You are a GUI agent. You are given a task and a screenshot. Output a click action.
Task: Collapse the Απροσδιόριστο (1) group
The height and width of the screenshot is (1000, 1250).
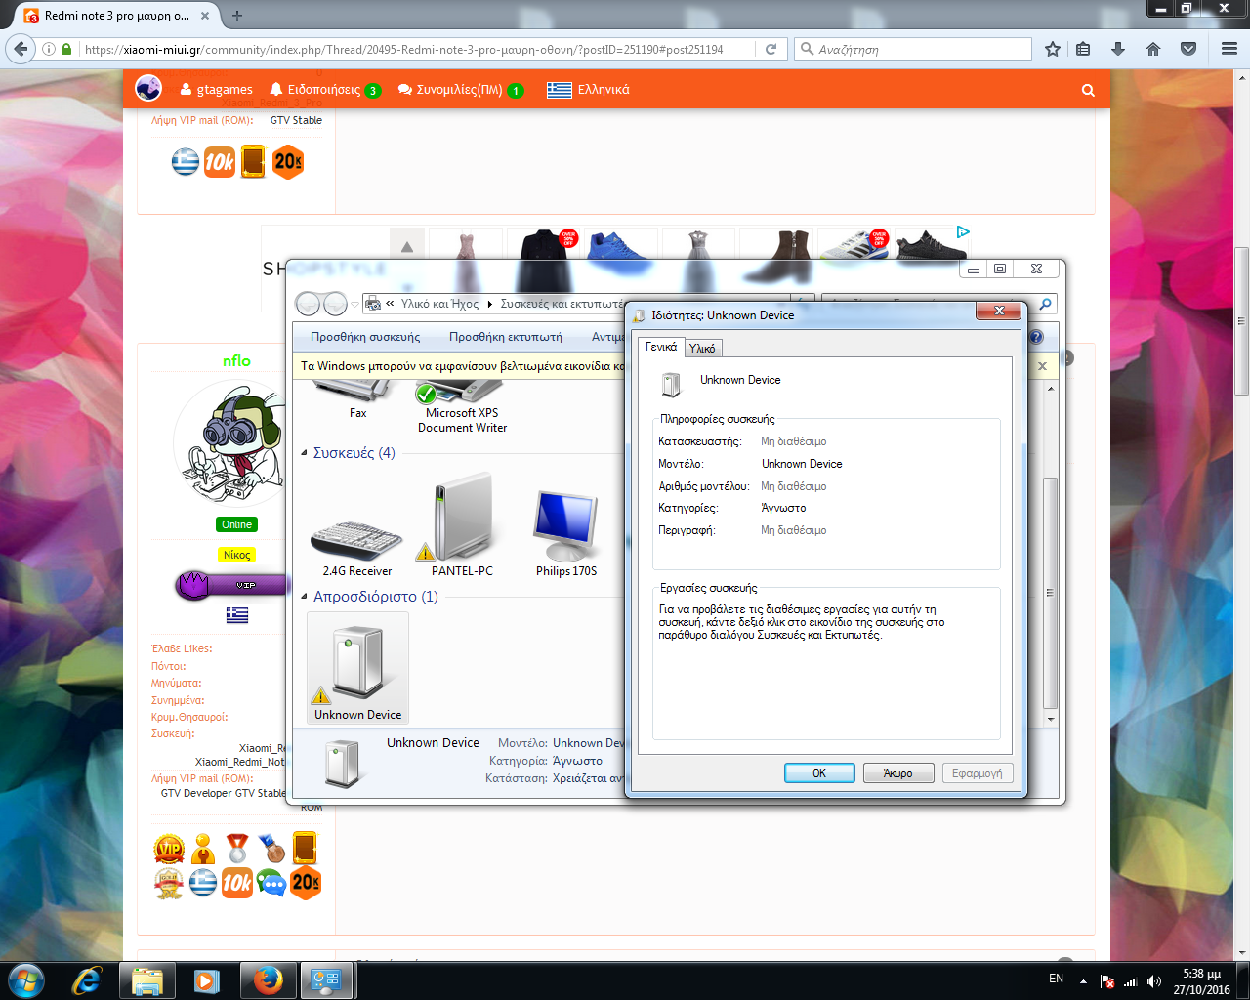click(305, 596)
